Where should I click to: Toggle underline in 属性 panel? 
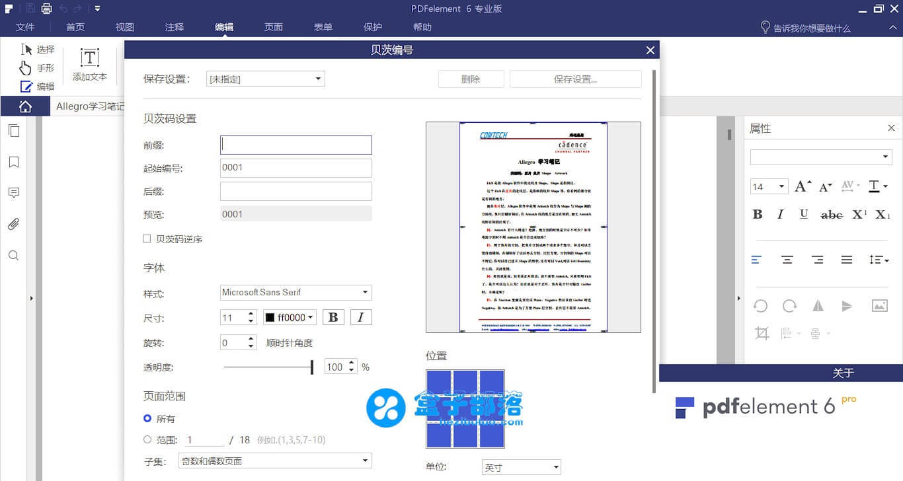(804, 214)
